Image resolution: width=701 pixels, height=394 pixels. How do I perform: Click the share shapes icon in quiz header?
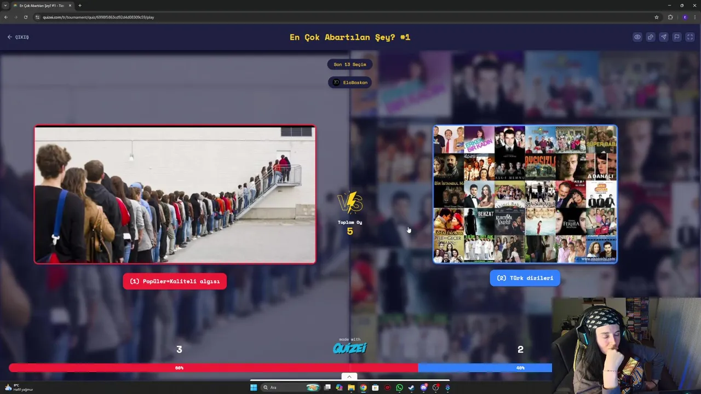click(651, 37)
